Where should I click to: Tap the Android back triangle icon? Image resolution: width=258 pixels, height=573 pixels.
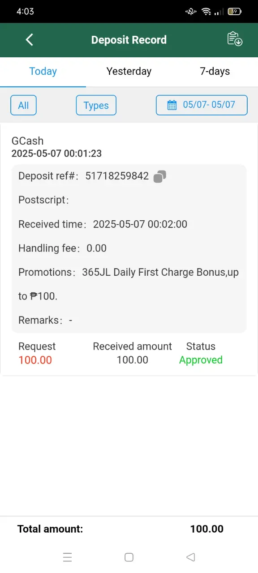(x=190, y=557)
